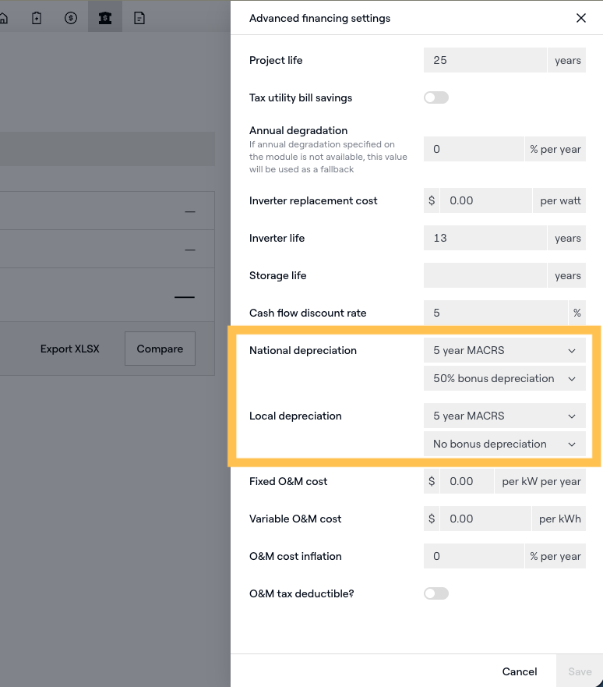Edit the Inverter replacement cost field
Image resolution: width=603 pixels, height=687 pixels.
click(485, 200)
